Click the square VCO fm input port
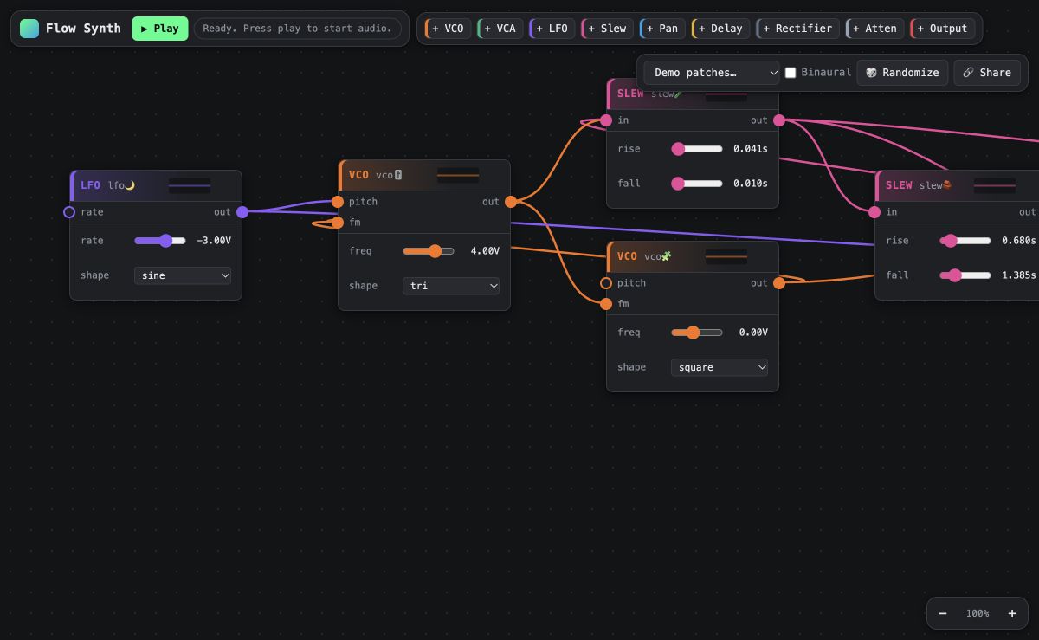The image size is (1039, 640). tap(606, 304)
